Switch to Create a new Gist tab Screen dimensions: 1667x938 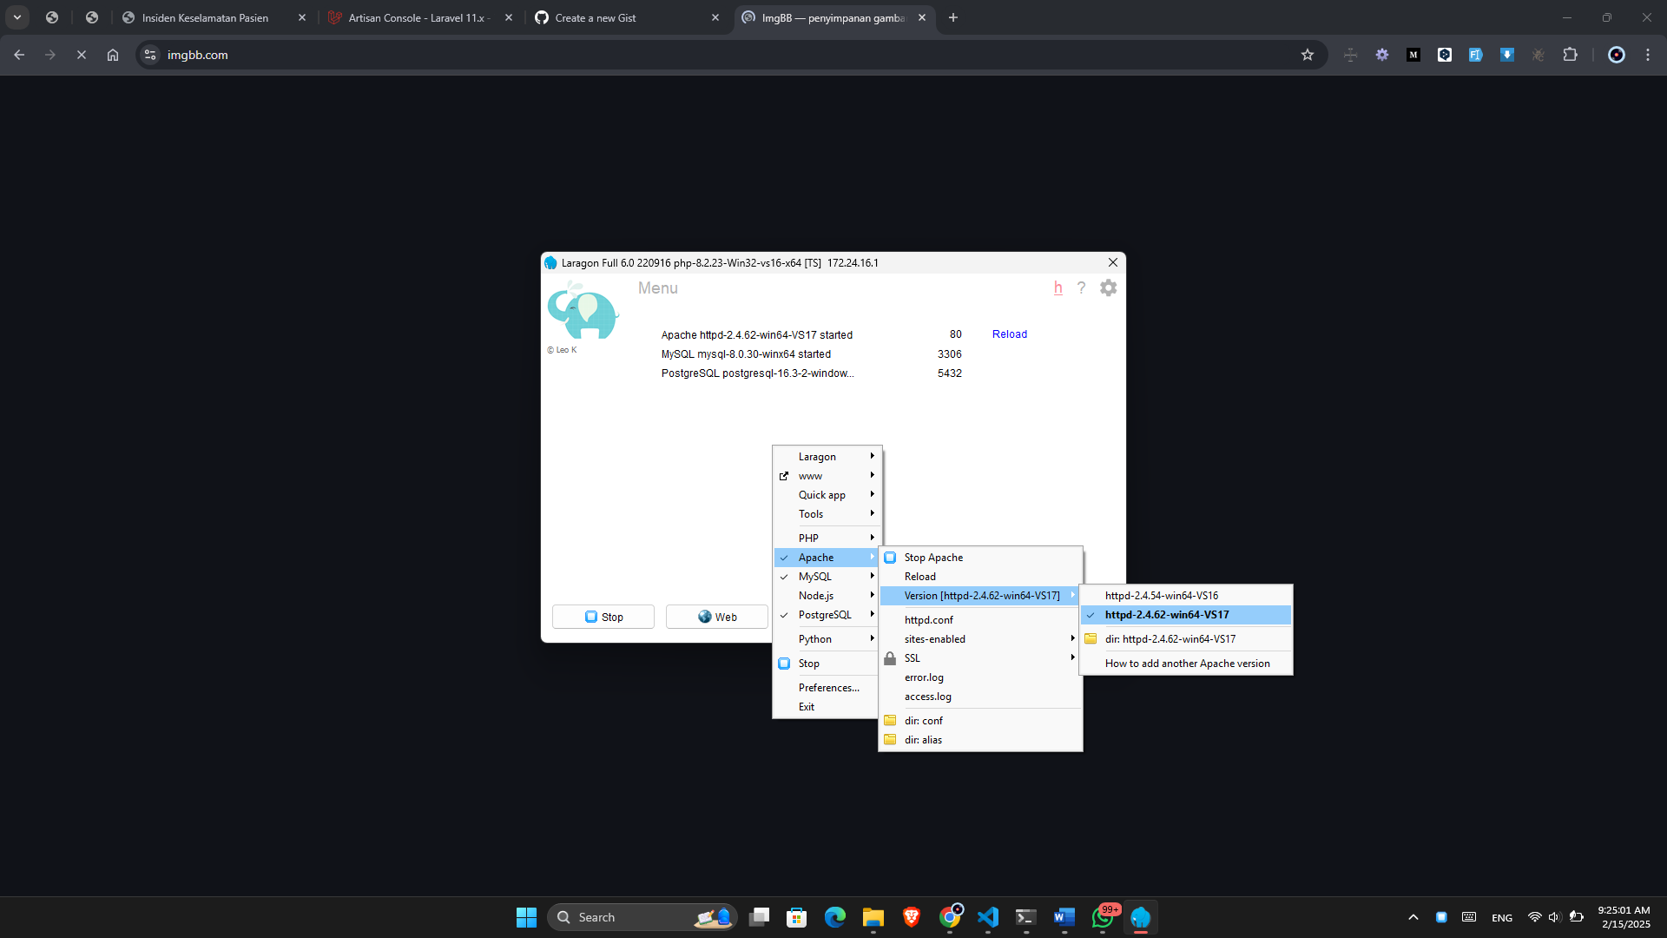[x=628, y=17]
